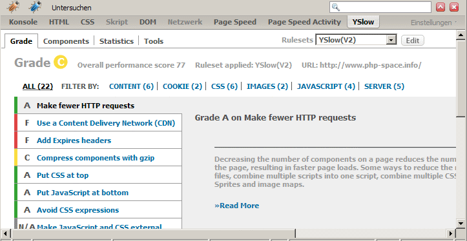Switch to the HTML tab
Screen dimensions: 467x241
(x=59, y=22)
